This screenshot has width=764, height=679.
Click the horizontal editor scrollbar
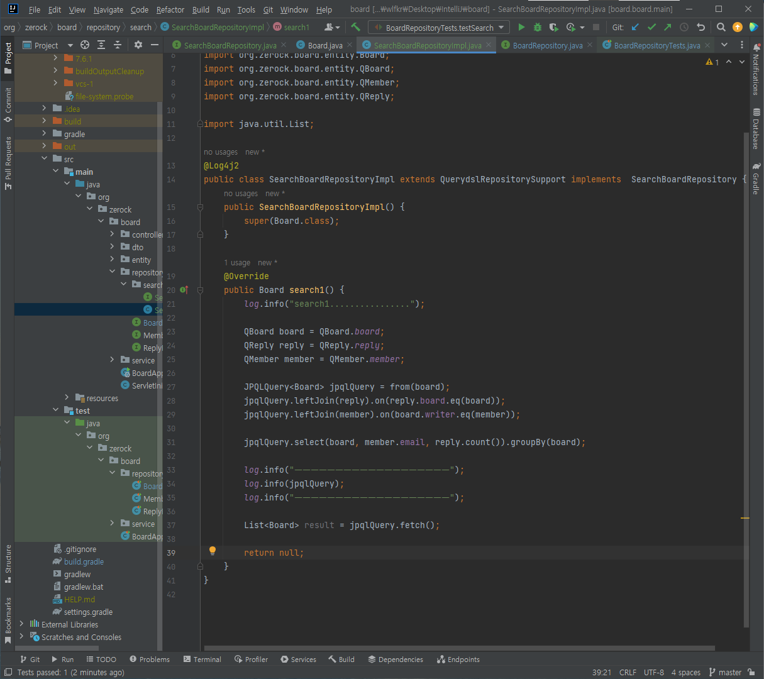pos(459,648)
